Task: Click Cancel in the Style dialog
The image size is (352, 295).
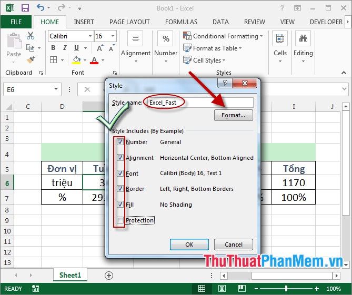Action: tap(234, 245)
